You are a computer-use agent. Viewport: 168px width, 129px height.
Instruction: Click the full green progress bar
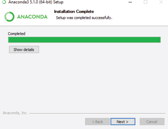(x=84, y=40)
